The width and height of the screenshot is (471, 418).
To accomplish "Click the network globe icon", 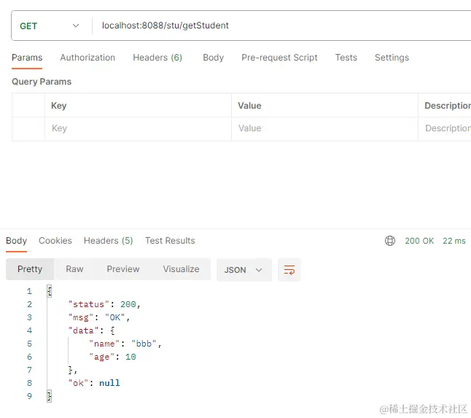I will point(390,241).
